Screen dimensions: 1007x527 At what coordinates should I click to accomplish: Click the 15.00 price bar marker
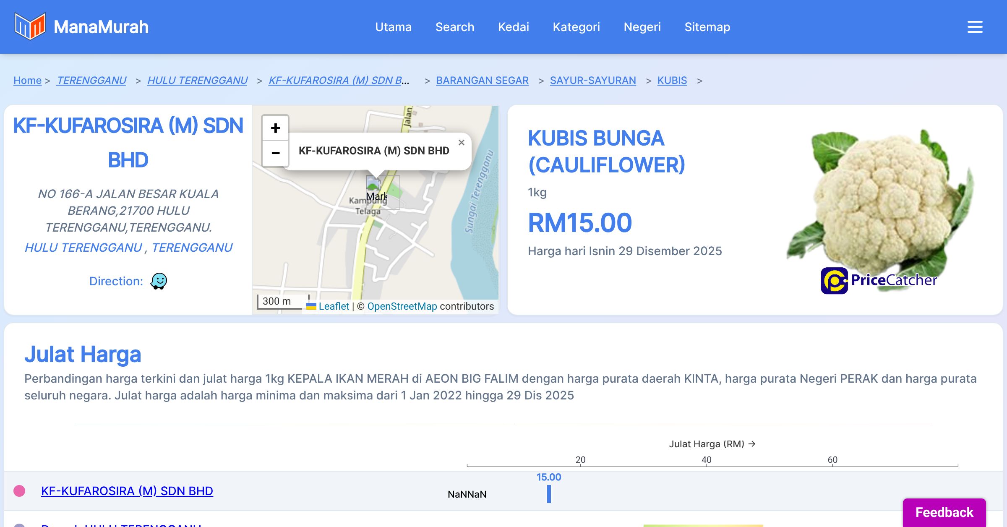549,494
